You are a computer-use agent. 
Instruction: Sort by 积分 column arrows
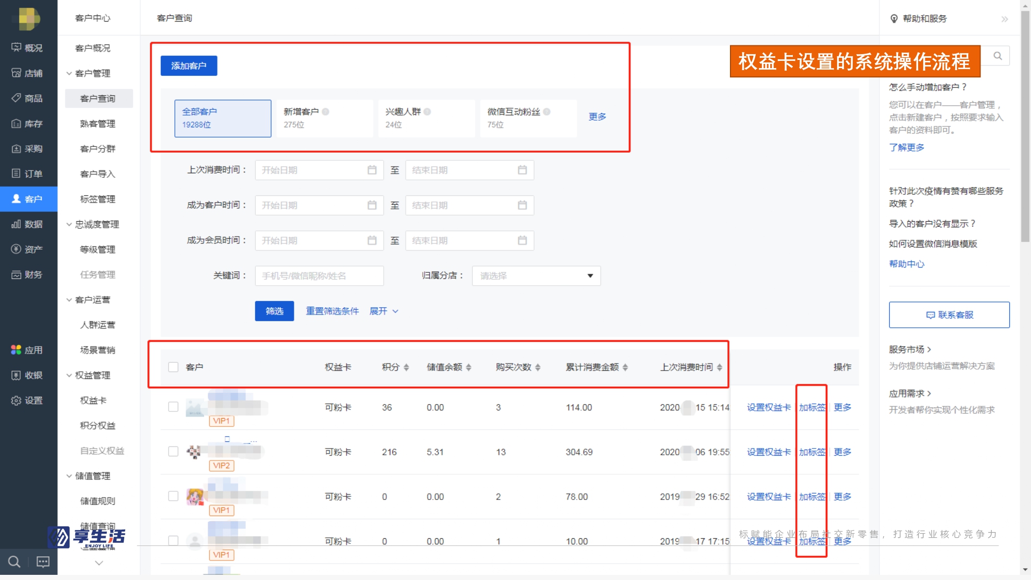pos(406,367)
